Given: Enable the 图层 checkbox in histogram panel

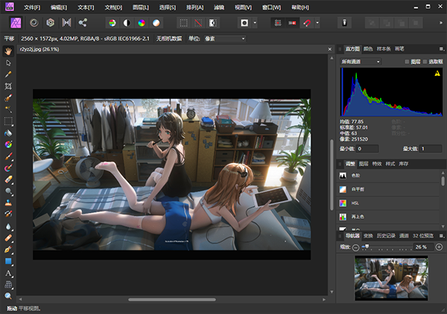Looking at the screenshot, I should tap(408, 61).
